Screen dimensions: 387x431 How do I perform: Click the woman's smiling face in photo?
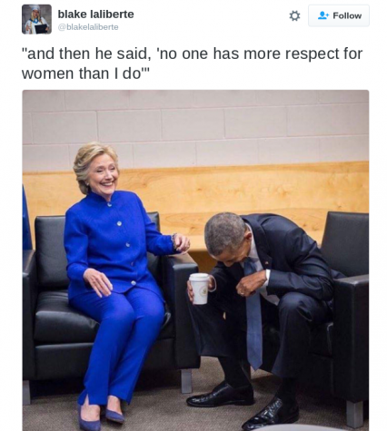click(103, 174)
